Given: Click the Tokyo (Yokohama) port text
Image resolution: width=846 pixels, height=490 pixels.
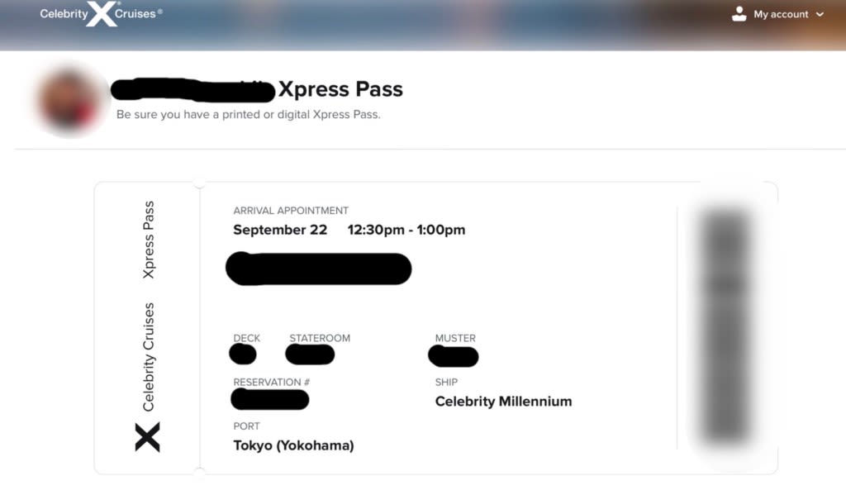Looking at the screenshot, I should 293,445.
